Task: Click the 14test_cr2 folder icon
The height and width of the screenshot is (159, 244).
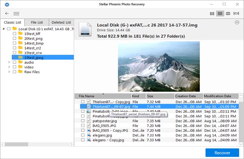Action: [20, 48]
